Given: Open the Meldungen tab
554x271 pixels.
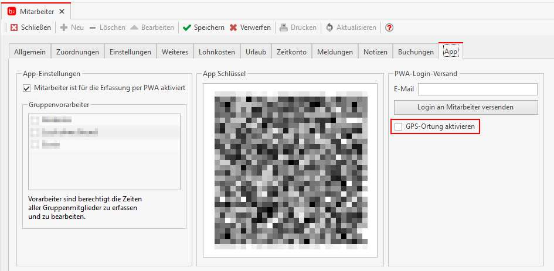Looking at the screenshot, I should 335,52.
